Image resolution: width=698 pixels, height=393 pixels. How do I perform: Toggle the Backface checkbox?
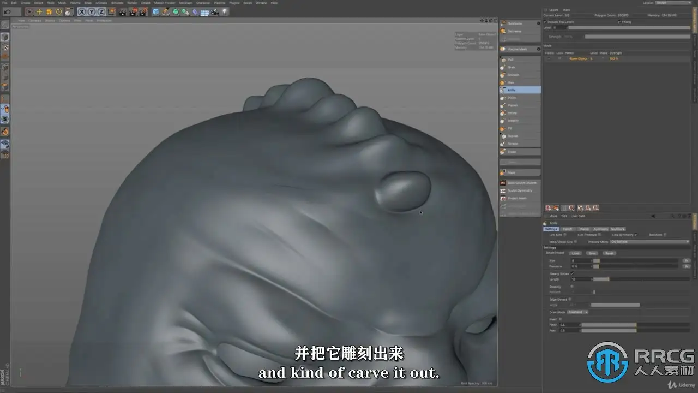click(665, 235)
